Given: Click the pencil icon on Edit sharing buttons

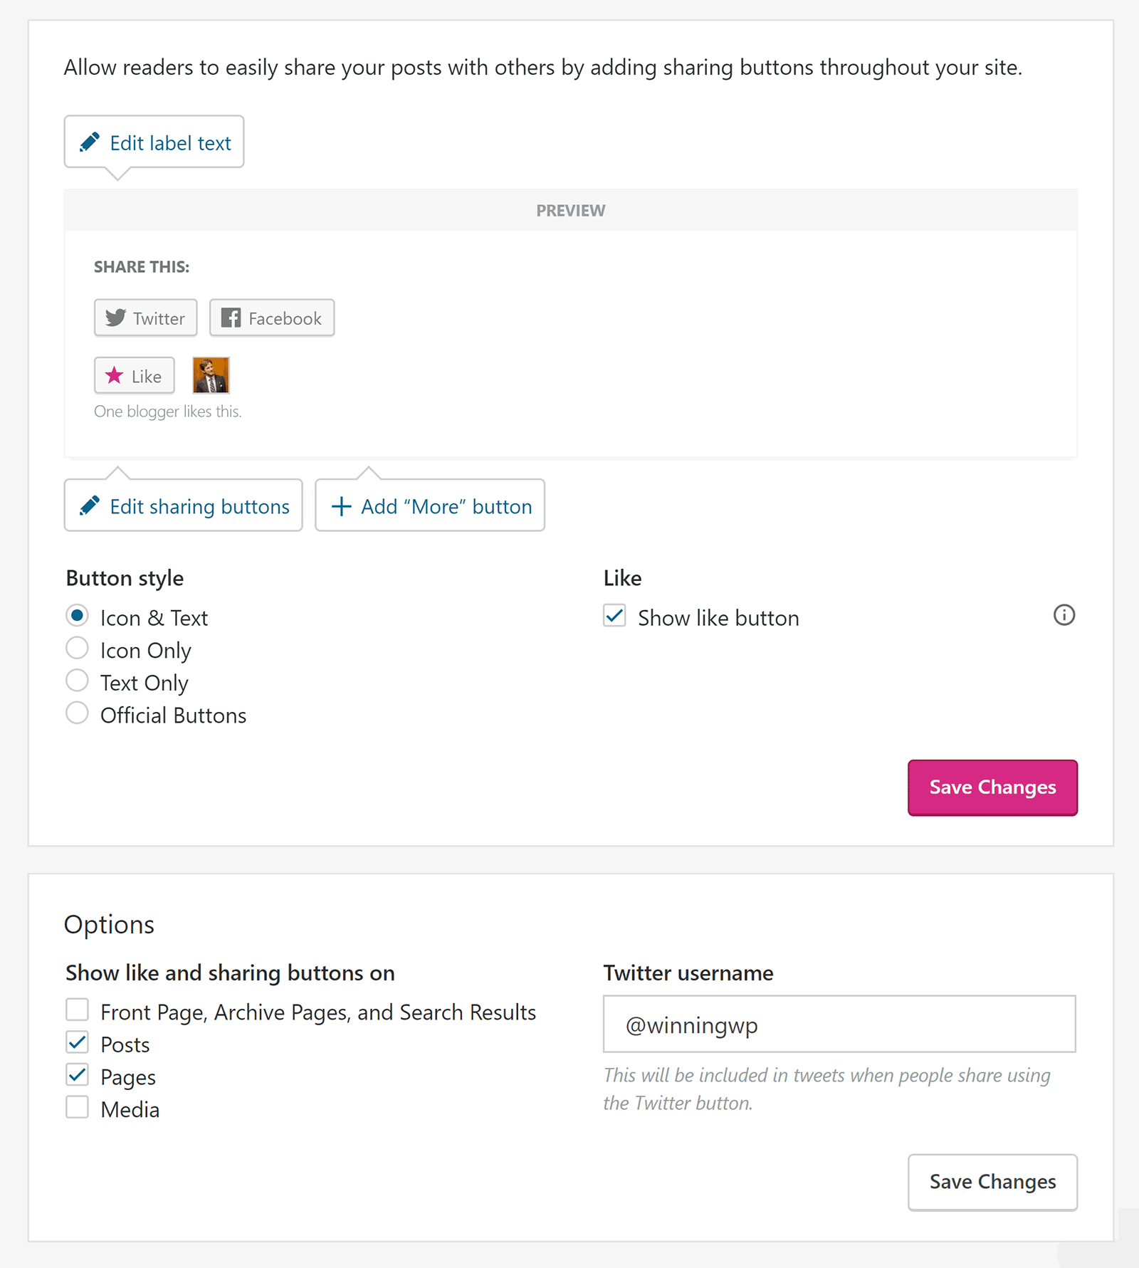Looking at the screenshot, I should click(x=90, y=505).
